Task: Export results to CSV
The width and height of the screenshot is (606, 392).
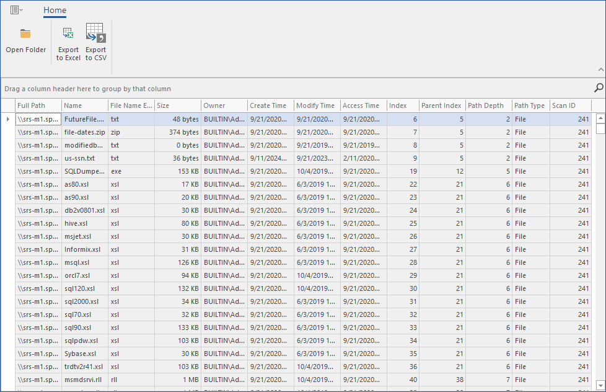Action: [96, 43]
